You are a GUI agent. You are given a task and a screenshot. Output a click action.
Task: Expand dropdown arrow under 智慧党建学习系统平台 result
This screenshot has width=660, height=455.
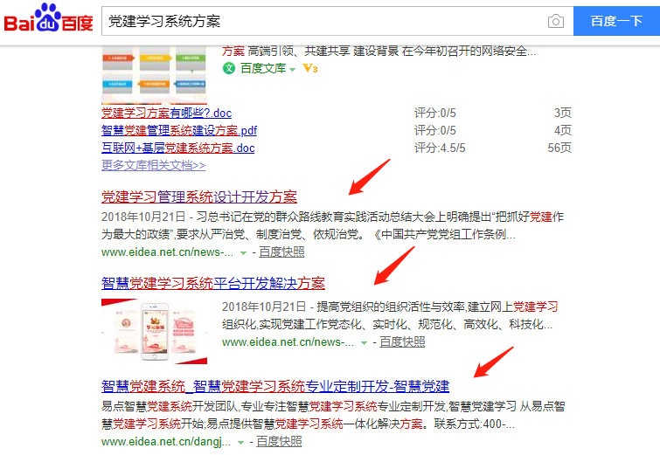(x=364, y=343)
